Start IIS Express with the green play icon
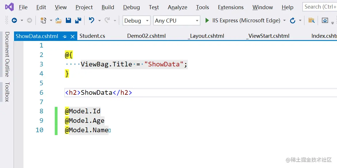337x168 pixels. (x=207, y=21)
